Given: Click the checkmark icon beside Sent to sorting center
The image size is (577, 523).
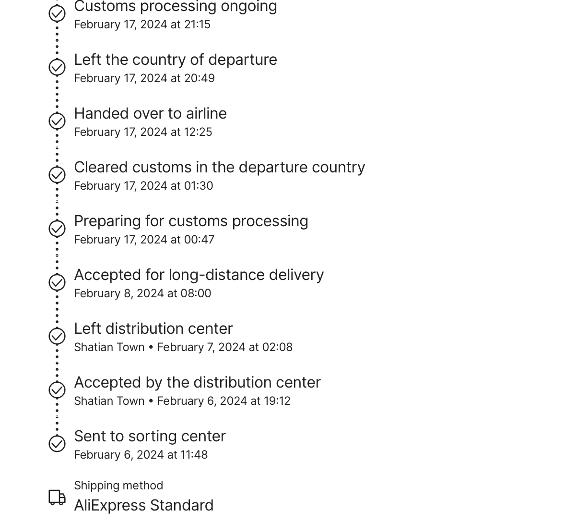Looking at the screenshot, I should [57, 444].
